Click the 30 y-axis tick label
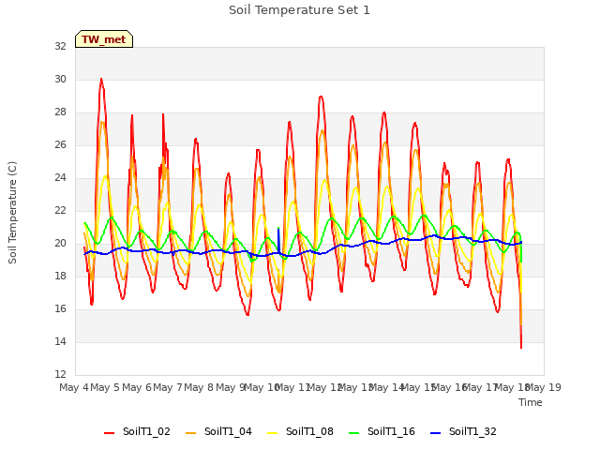 (60, 79)
